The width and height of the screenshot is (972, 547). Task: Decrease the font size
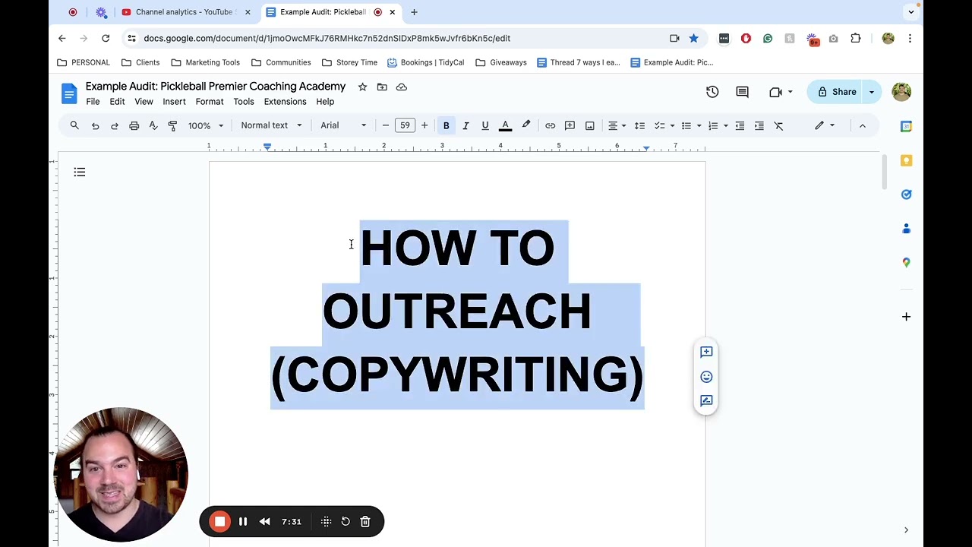click(x=386, y=125)
